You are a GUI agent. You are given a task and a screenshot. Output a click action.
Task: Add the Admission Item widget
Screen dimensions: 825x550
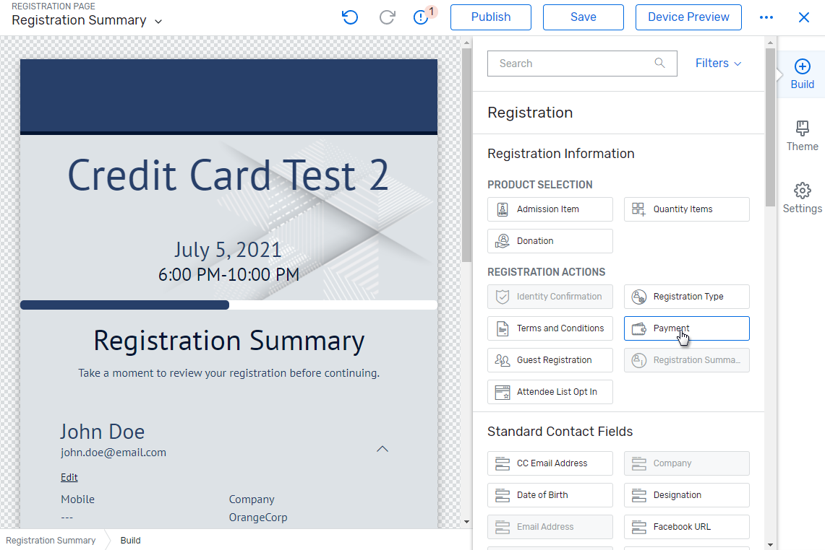point(550,209)
